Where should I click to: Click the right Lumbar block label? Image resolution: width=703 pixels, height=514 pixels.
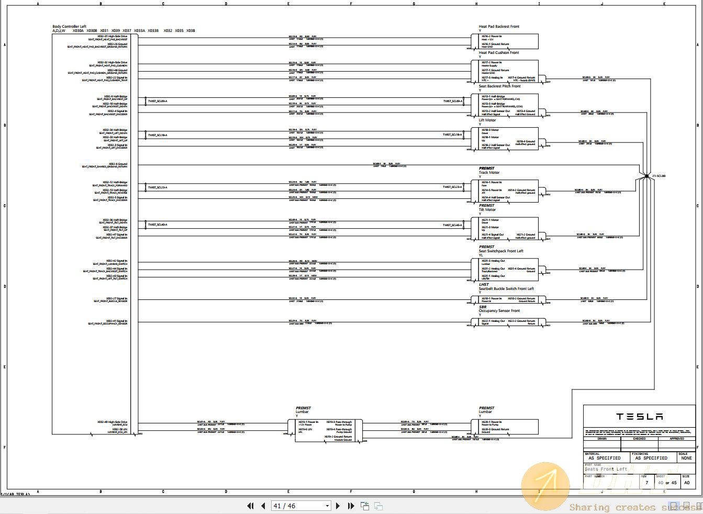485,412
